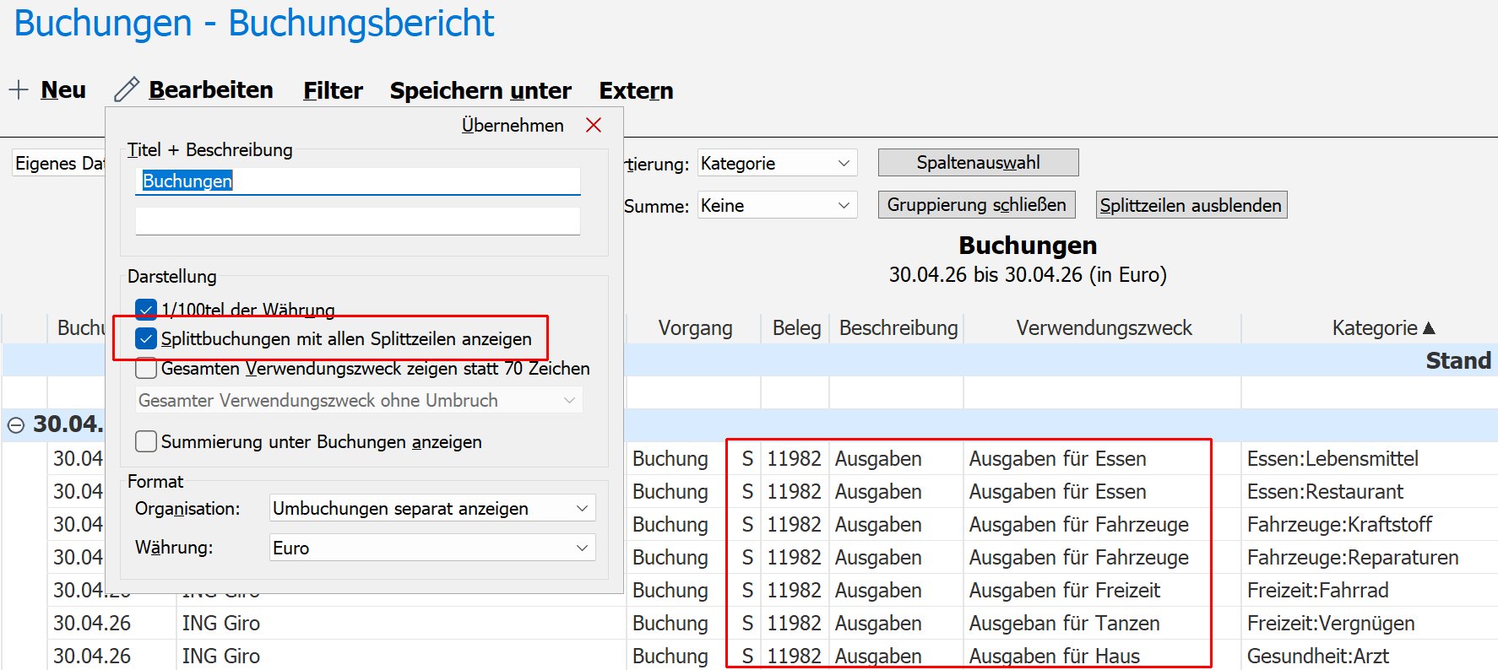Click the Vorgang column header
Image resolution: width=1498 pixels, height=670 pixels.
point(695,327)
